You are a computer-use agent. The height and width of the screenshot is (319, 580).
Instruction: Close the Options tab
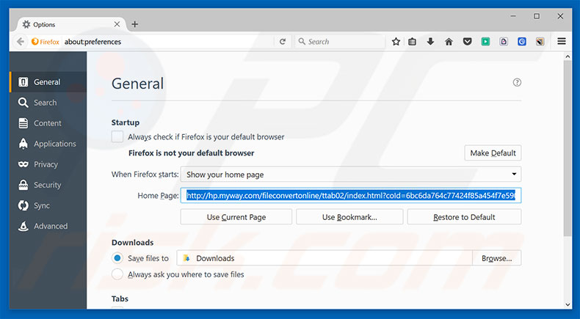(117, 24)
